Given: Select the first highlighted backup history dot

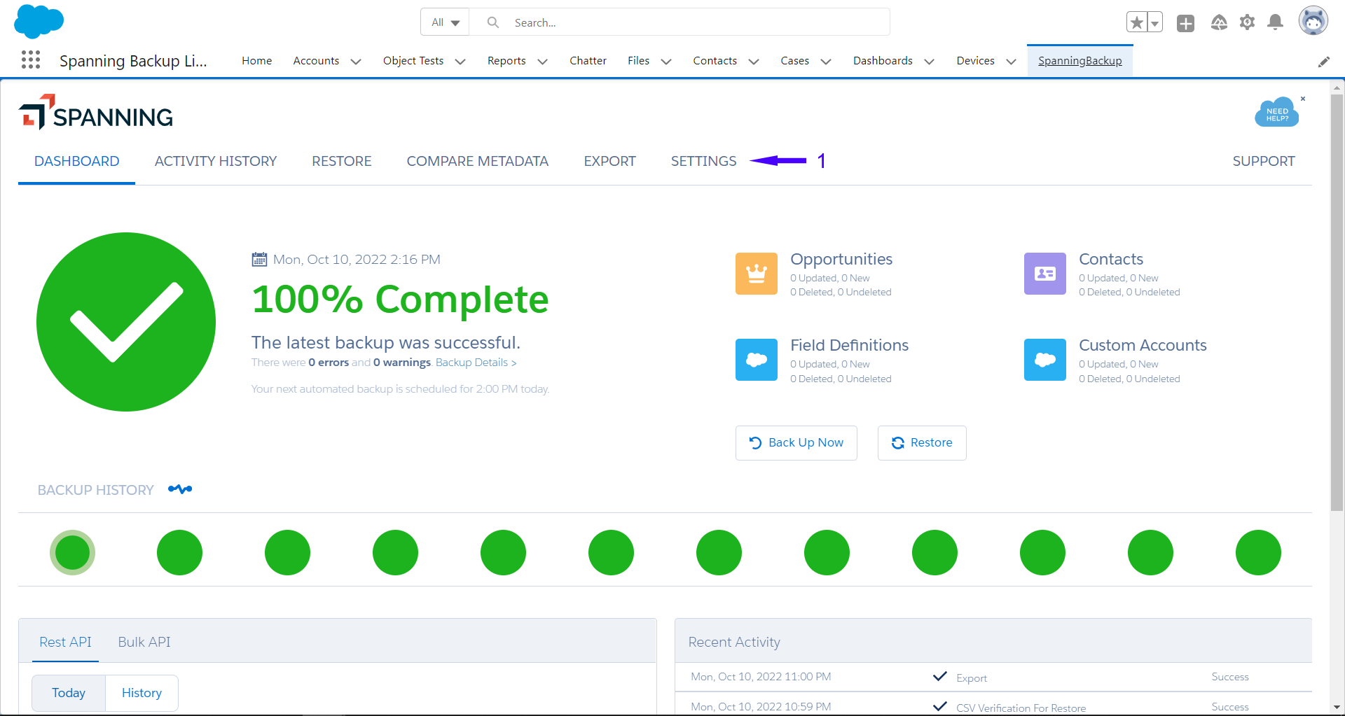Looking at the screenshot, I should (x=72, y=552).
